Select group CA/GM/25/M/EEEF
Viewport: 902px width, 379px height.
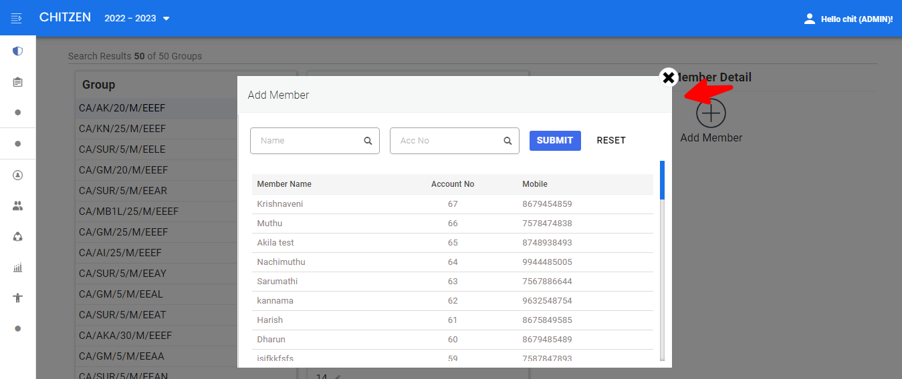tap(156, 232)
